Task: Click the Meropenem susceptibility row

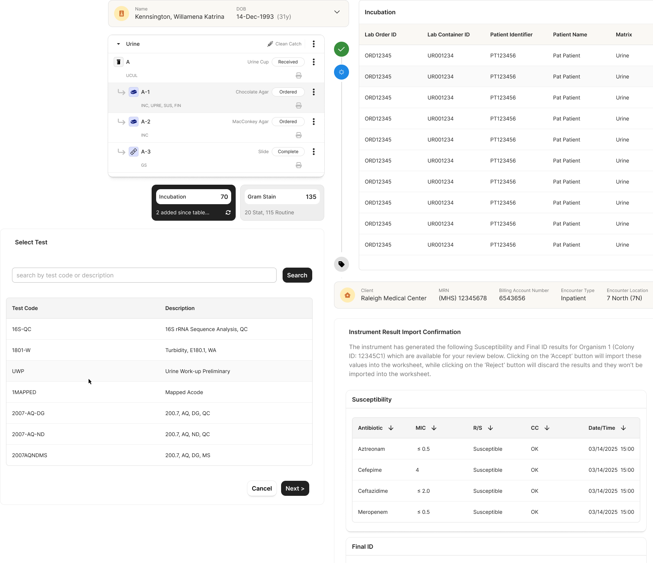Action: coord(496,512)
